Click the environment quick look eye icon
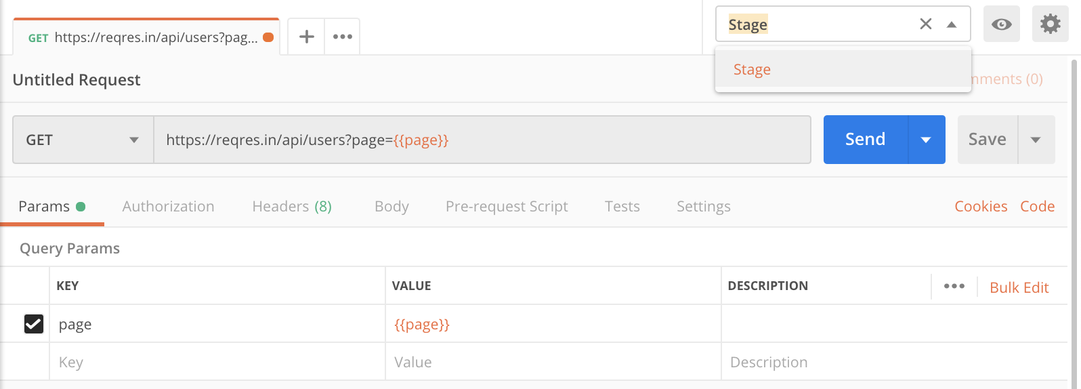1081x389 pixels. click(x=1001, y=24)
